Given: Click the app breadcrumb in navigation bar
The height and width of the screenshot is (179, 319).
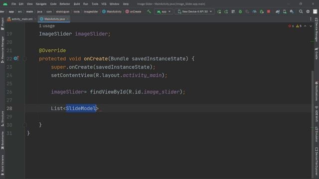Looking at the screenshot, I should [11, 11].
